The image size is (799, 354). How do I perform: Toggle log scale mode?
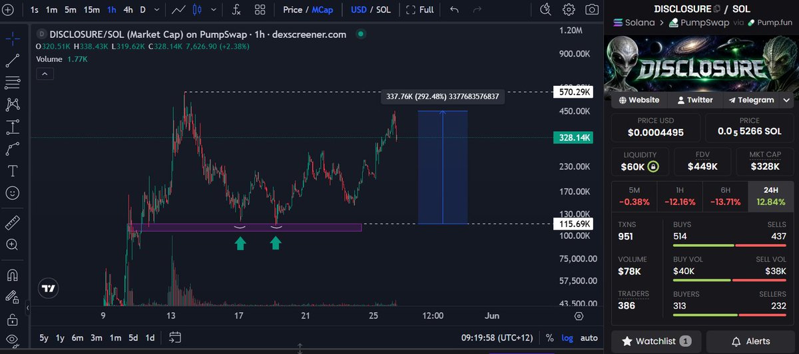coord(567,337)
